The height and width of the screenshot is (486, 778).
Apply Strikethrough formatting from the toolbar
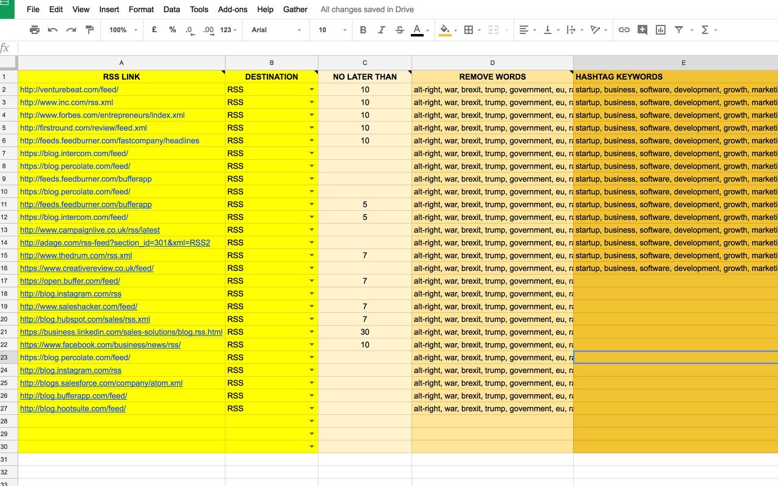[399, 30]
